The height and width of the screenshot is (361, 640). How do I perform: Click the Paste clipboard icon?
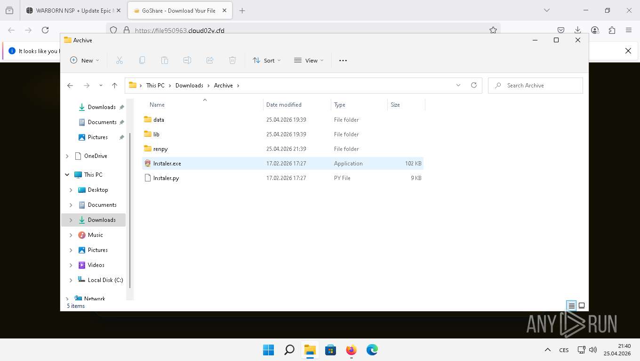pyautogui.click(x=165, y=60)
